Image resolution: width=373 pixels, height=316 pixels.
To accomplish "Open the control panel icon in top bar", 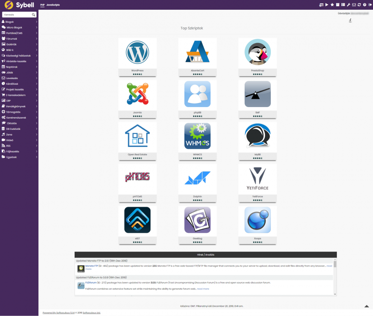I will coord(321,5).
